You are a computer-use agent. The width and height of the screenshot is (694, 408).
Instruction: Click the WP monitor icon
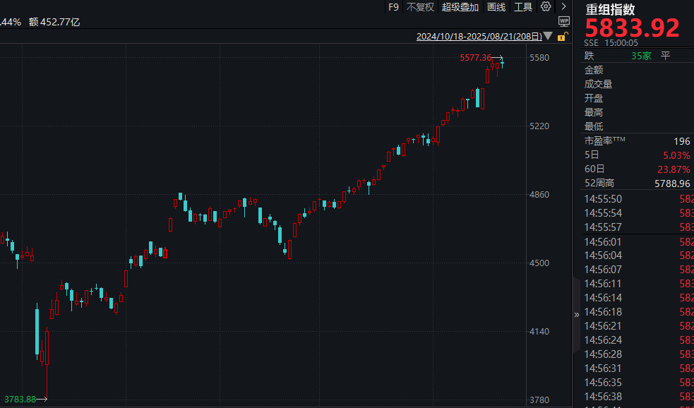563,20
